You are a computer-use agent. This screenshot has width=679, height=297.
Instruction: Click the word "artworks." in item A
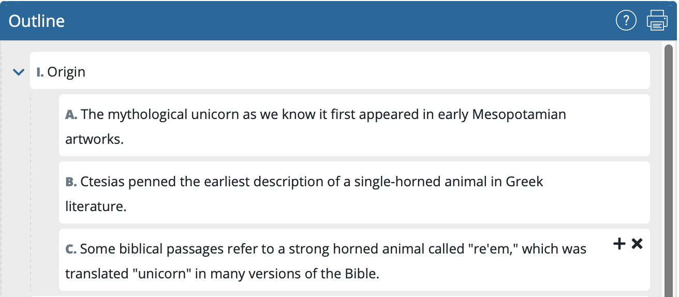[x=95, y=139]
